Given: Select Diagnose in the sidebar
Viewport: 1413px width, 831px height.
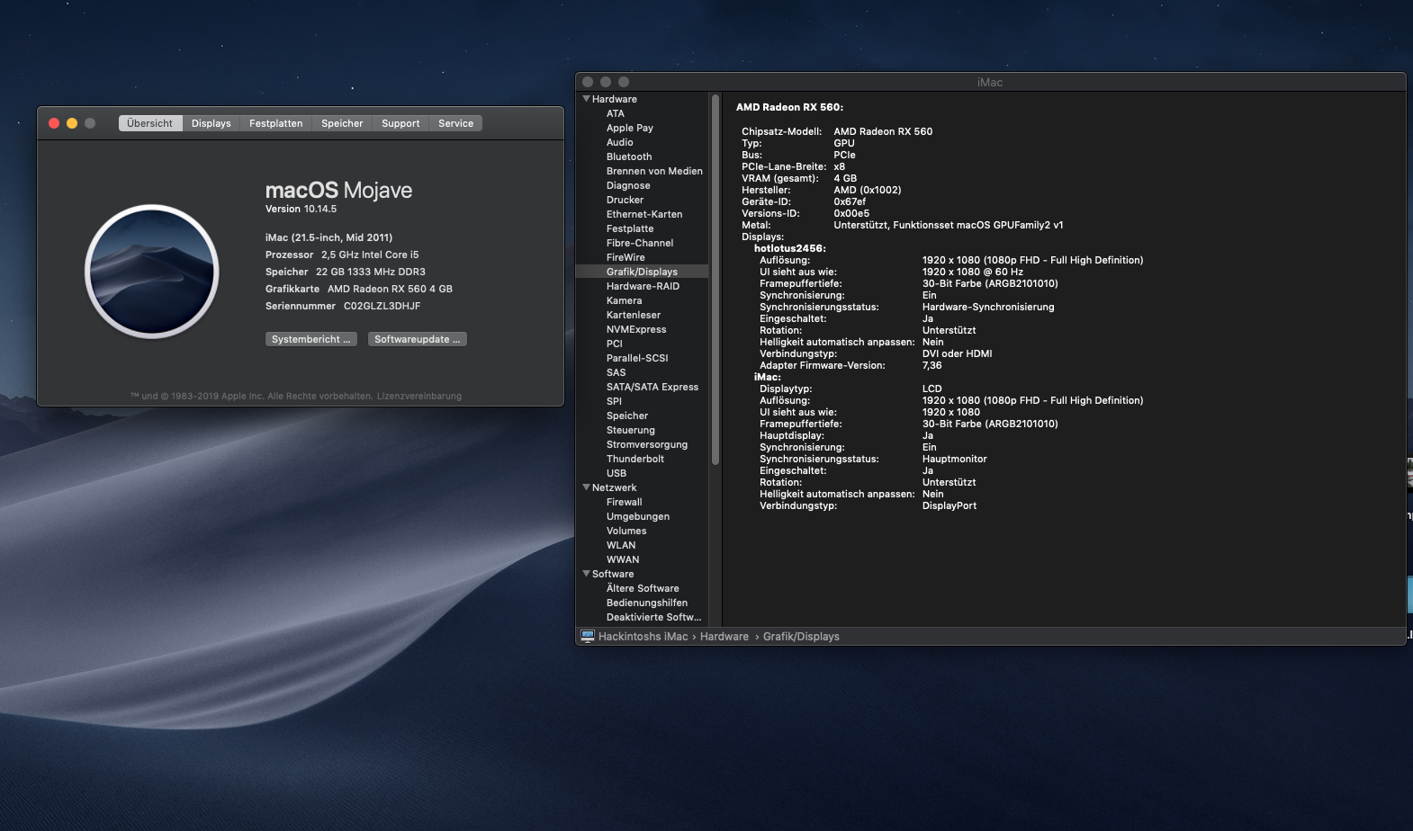Looking at the screenshot, I should point(628,185).
